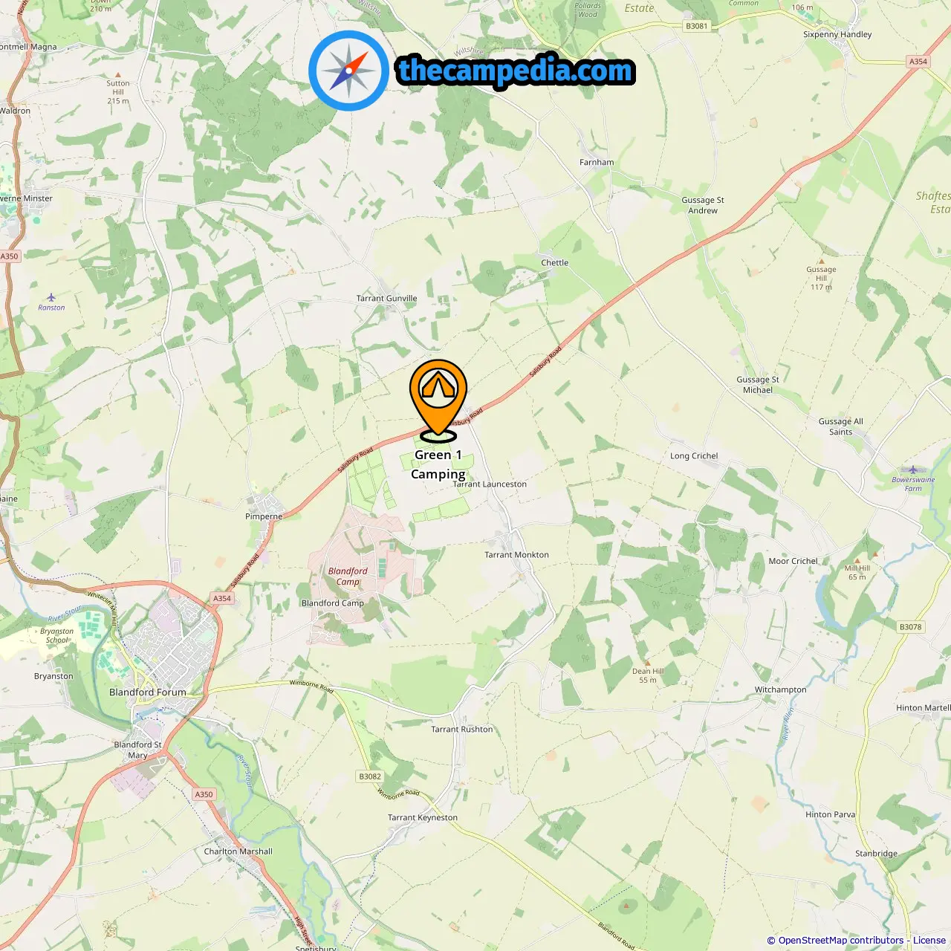This screenshot has width=951, height=951.
Task: Click the Tarrant Launceston village label
Action: (x=490, y=484)
